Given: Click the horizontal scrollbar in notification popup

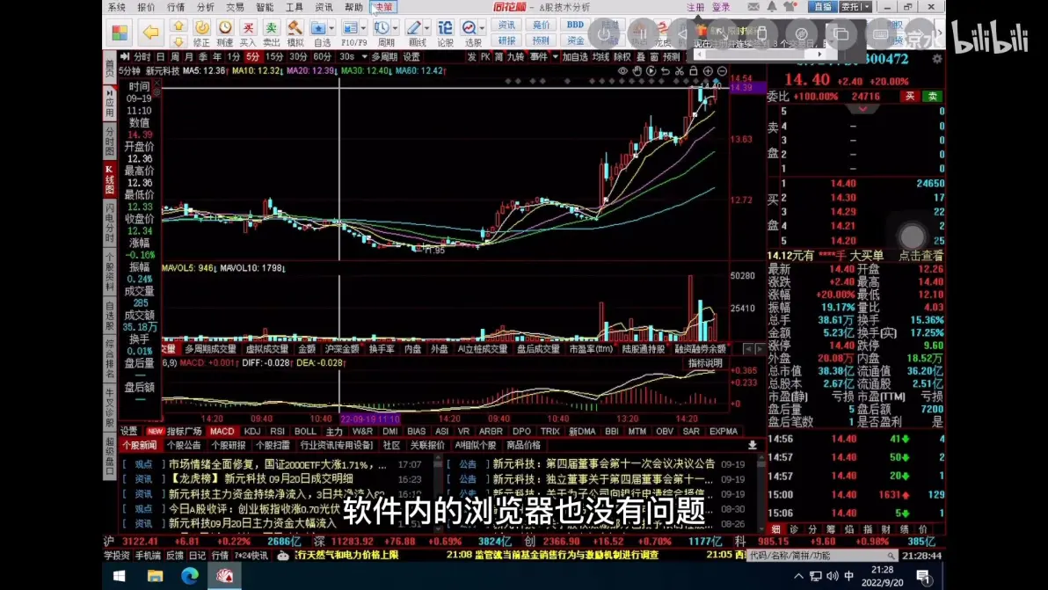Looking at the screenshot, I should (759, 54).
